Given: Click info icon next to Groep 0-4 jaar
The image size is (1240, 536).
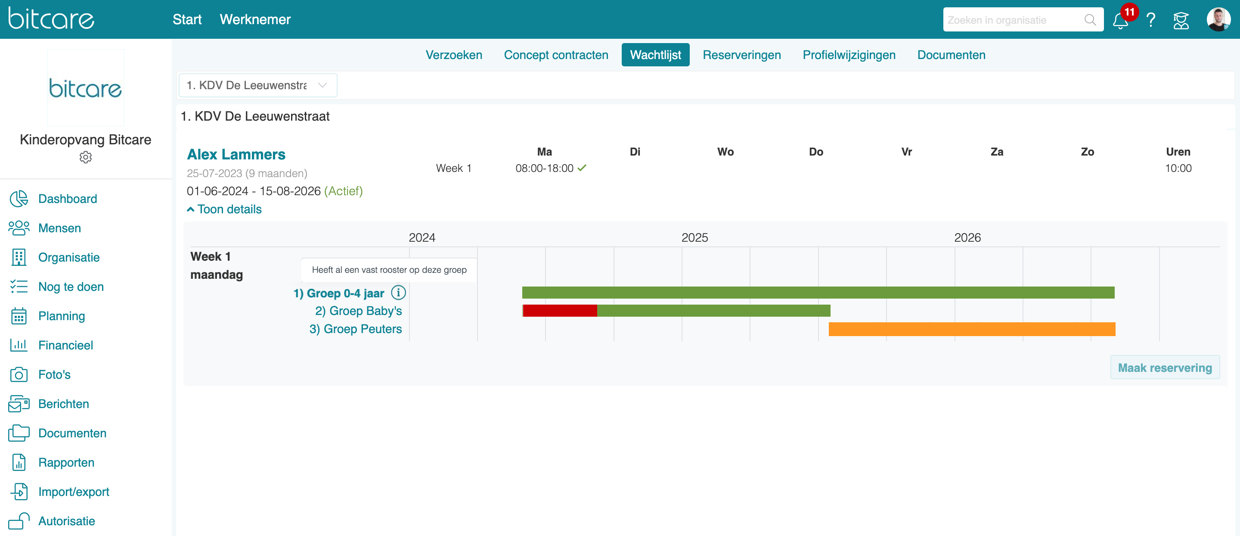Looking at the screenshot, I should [x=398, y=292].
